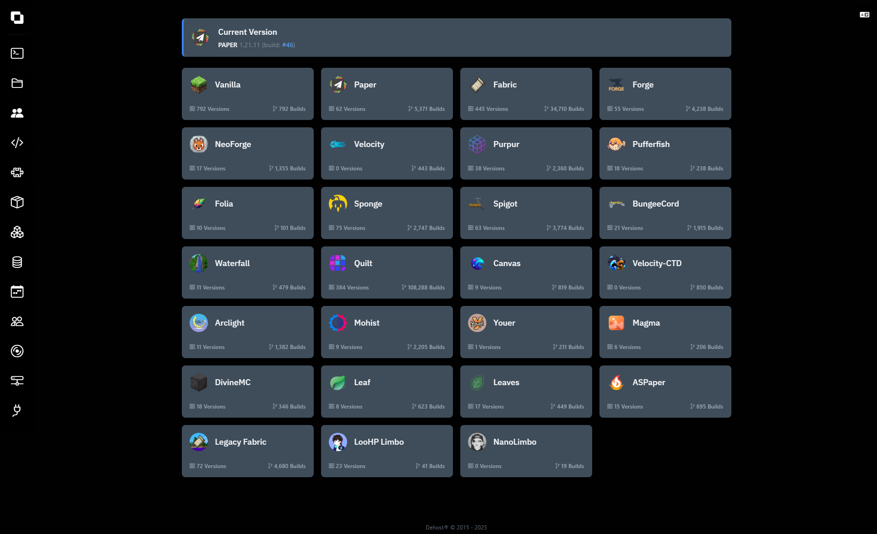Open the databases cylinder icon

click(x=17, y=262)
